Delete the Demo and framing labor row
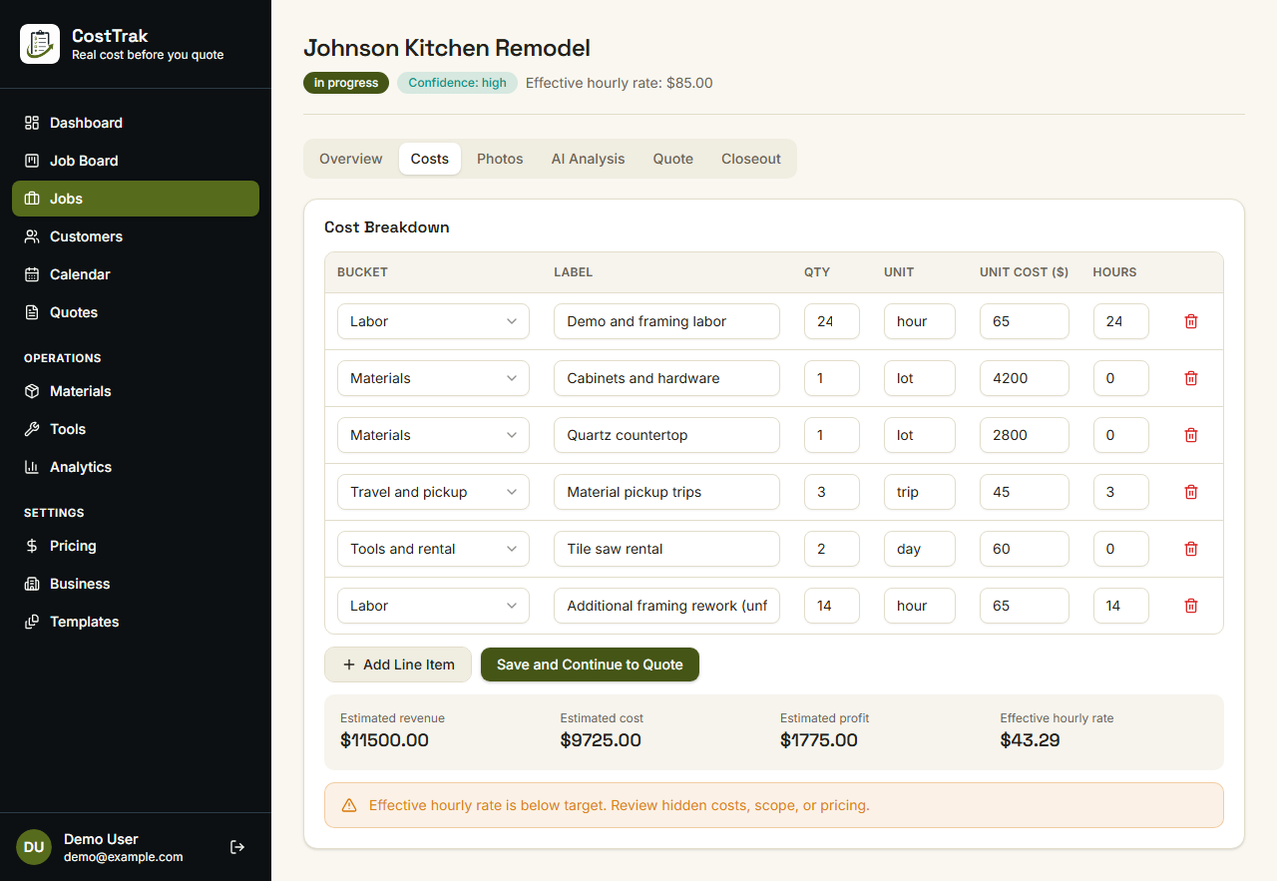The image size is (1277, 881). (x=1190, y=321)
